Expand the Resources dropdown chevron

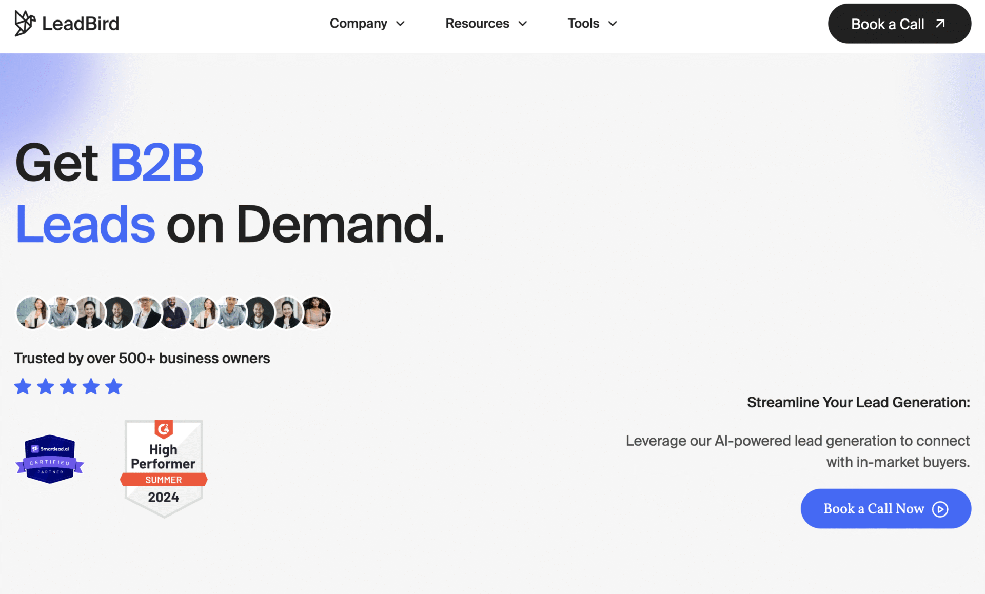point(523,24)
